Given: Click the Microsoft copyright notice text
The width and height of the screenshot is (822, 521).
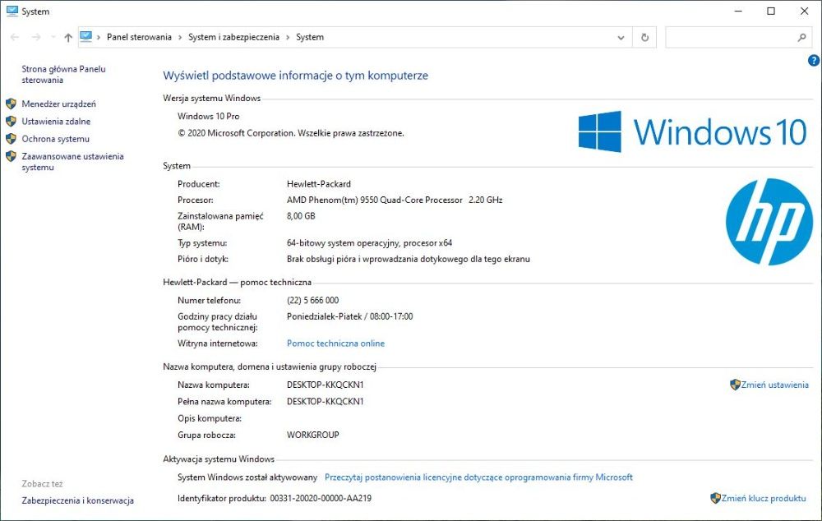Looking at the screenshot, I should (x=291, y=133).
